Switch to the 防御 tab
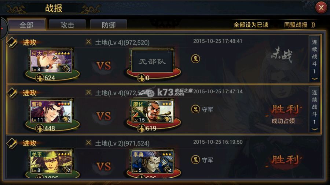 tap(109, 25)
